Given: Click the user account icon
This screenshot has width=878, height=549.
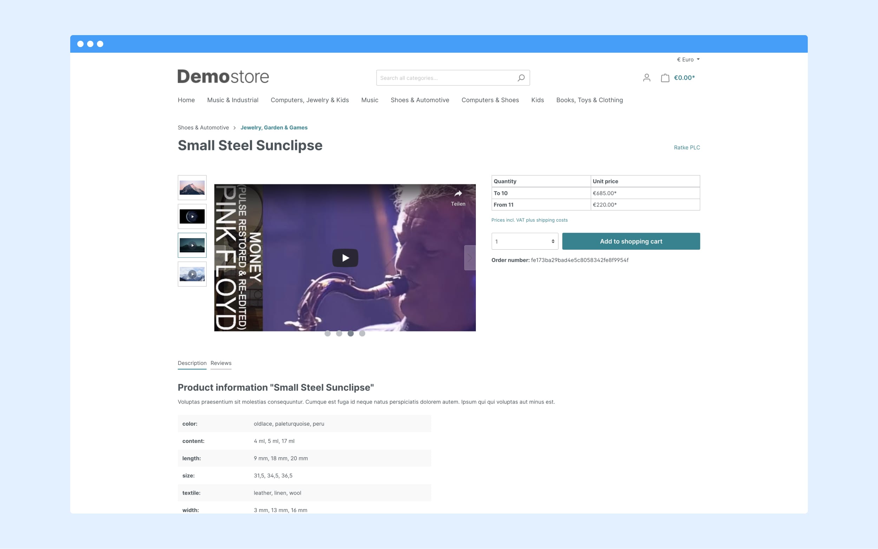Looking at the screenshot, I should click(647, 78).
